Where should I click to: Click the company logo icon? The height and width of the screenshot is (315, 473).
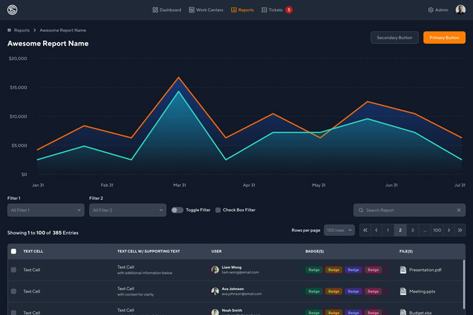(12, 10)
